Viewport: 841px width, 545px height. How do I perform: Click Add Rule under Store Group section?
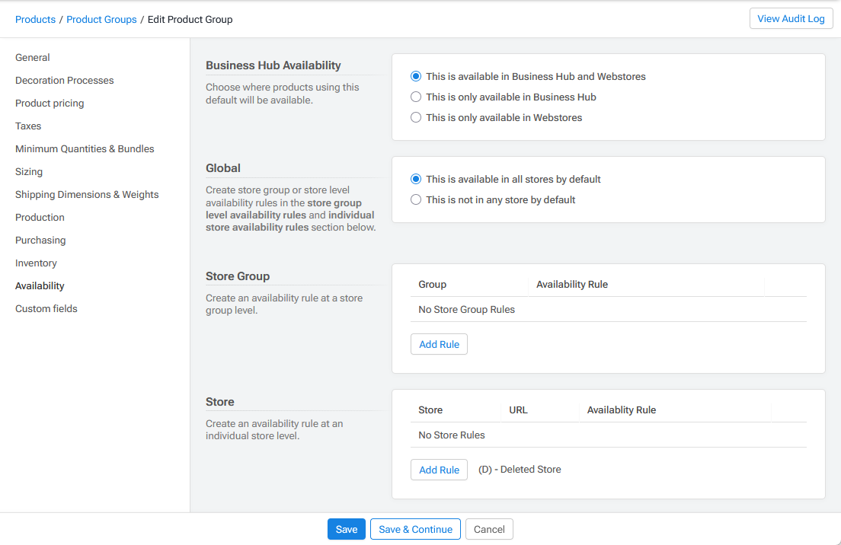439,344
